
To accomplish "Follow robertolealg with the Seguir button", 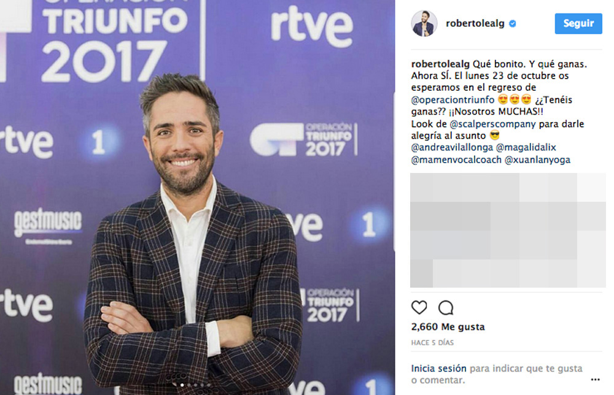I will pyautogui.click(x=578, y=23).
